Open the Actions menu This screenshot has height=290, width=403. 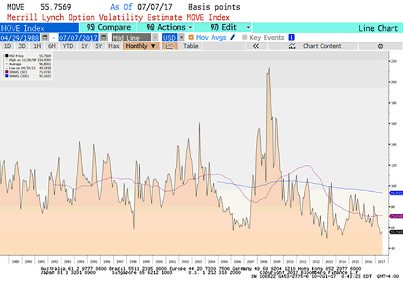click(x=165, y=27)
